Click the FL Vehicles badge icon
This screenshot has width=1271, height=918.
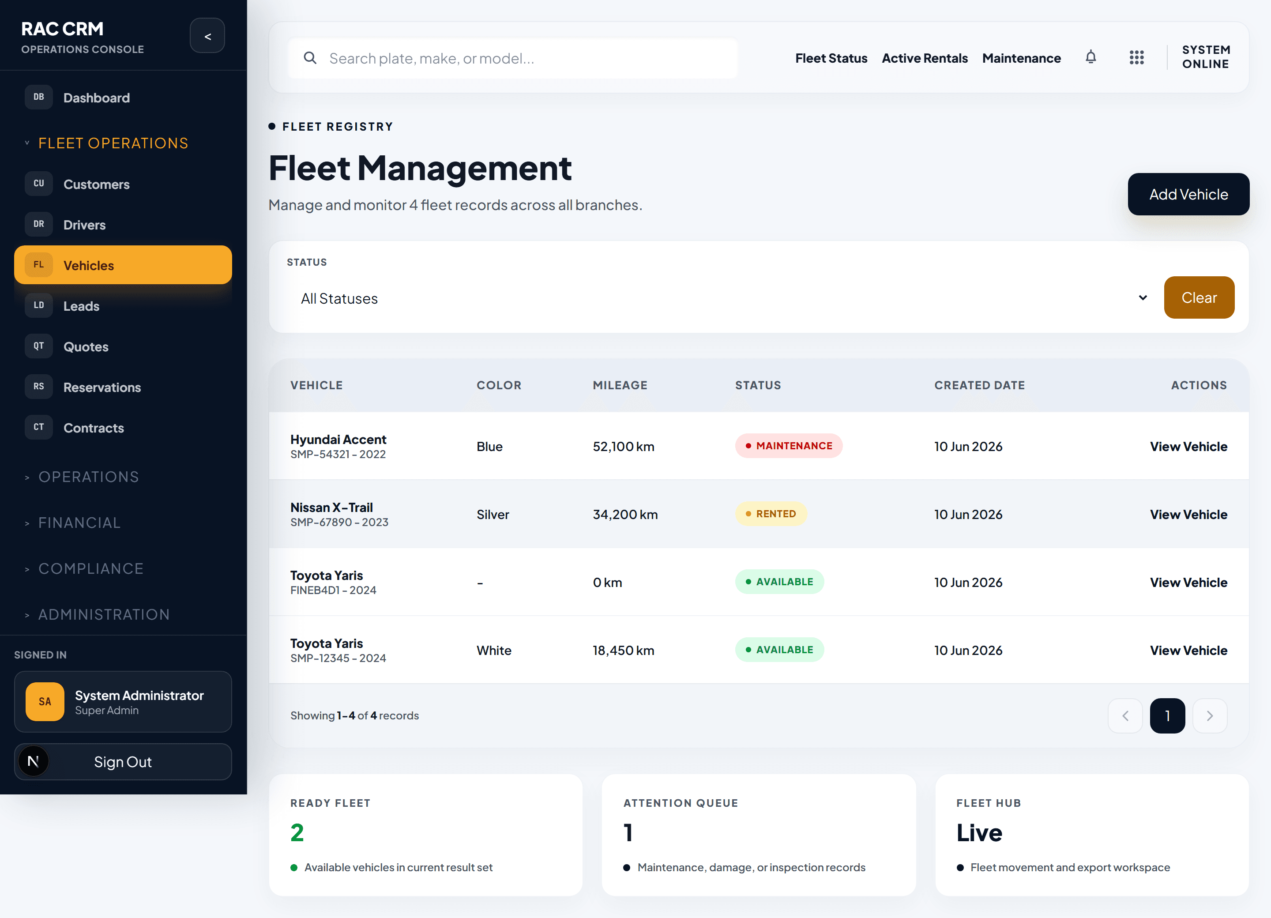click(x=39, y=265)
